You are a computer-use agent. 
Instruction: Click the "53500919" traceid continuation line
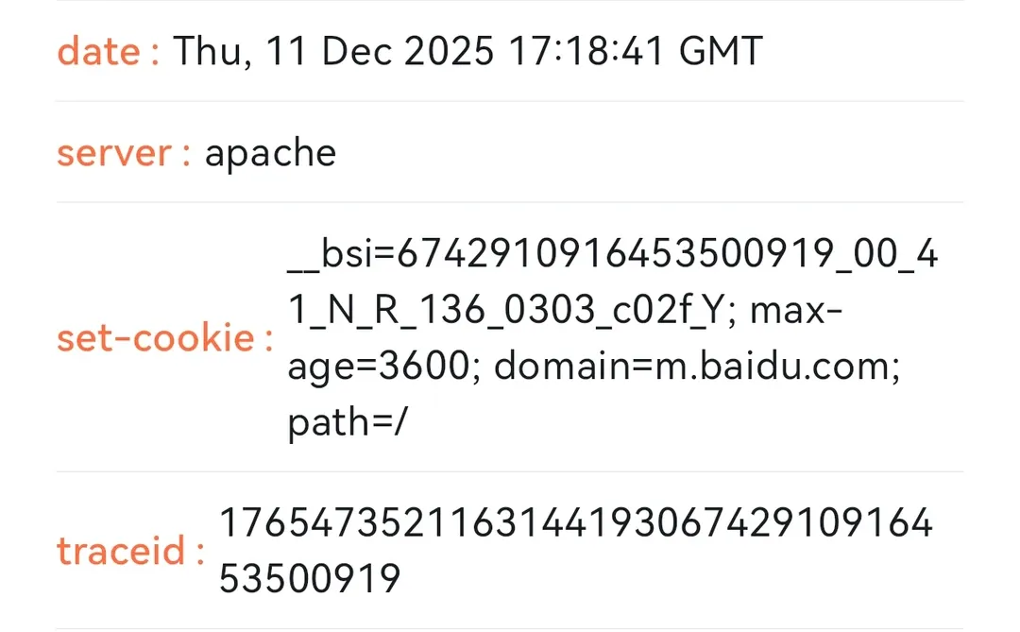click(x=310, y=579)
